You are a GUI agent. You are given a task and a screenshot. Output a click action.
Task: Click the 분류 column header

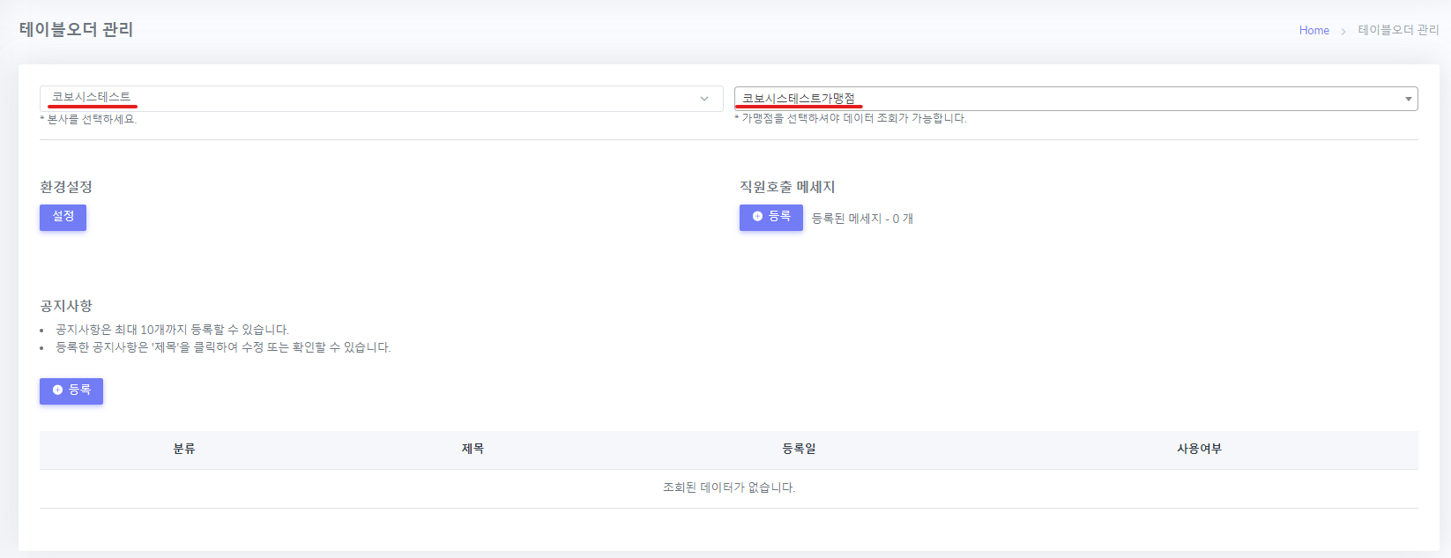(184, 449)
